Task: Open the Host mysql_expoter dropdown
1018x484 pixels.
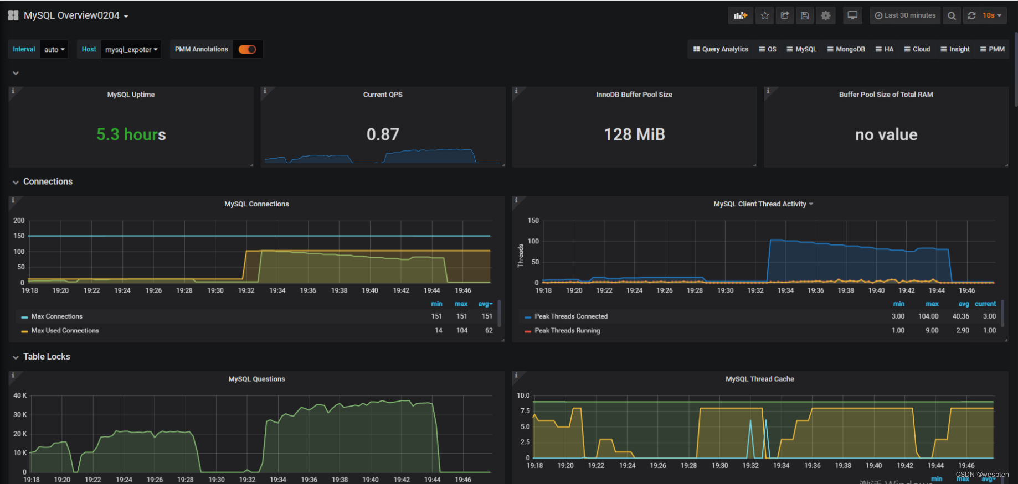Action: point(131,49)
